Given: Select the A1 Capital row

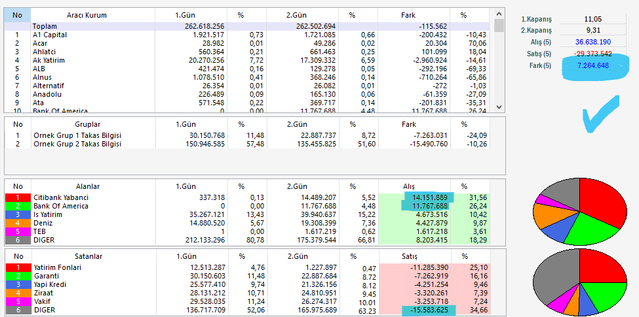Looking at the screenshot, I should click(246, 35).
